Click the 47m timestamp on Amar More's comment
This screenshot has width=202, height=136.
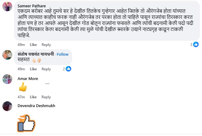pos(21,97)
